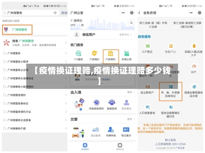Tap the 网上咨询 link
This screenshot has width=205, height=153.
click(x=170, y=140)
